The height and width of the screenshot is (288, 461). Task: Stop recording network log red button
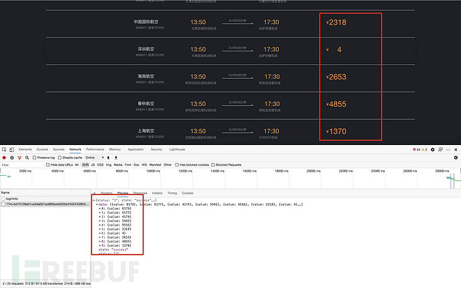[x=4, y=158]
